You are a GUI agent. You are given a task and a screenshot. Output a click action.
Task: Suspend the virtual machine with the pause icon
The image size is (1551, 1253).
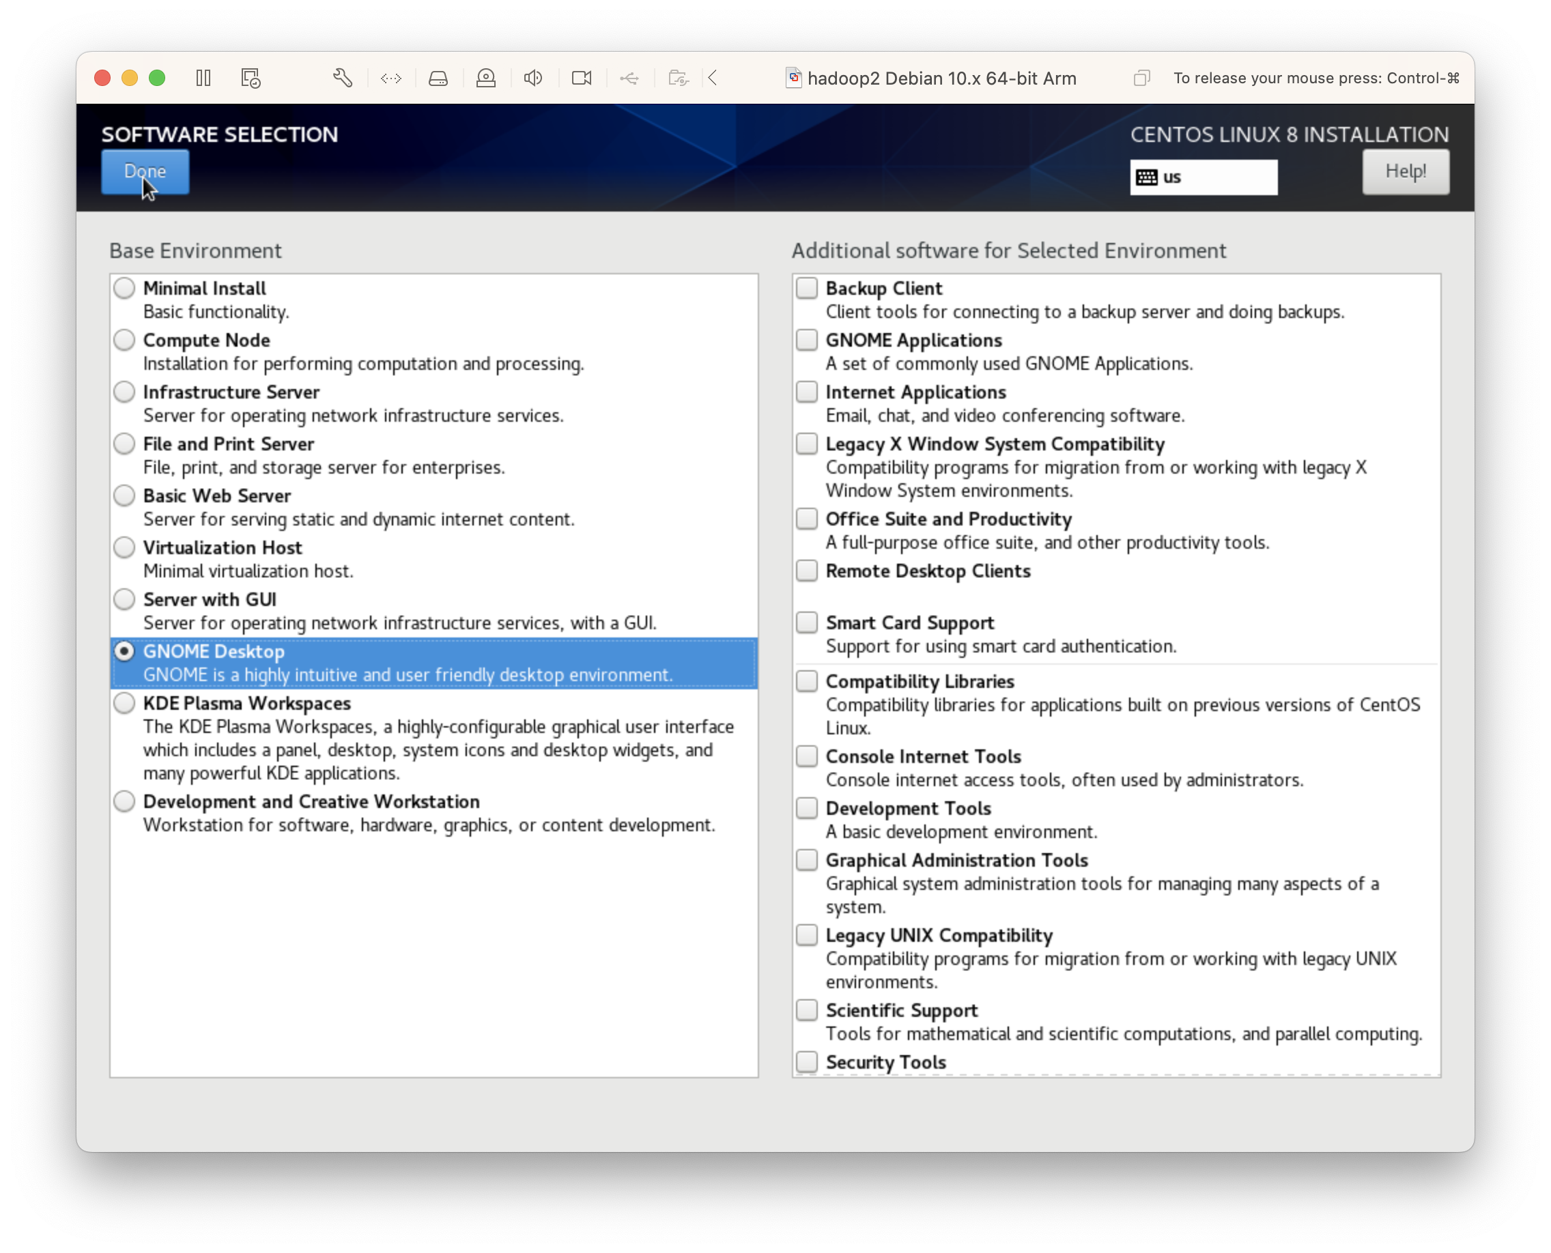203,77
